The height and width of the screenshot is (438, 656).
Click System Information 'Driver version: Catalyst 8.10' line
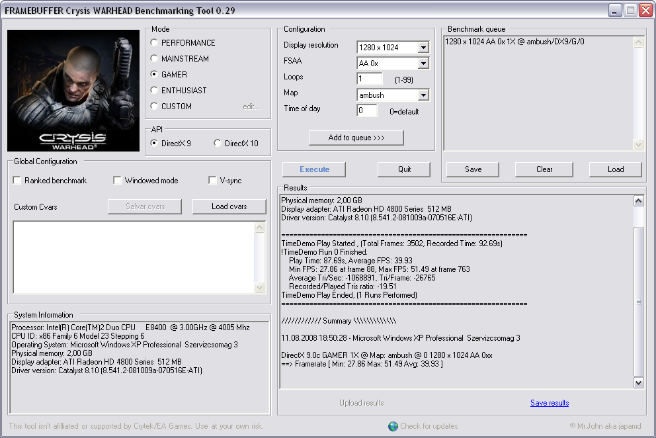[x=106, y=371]
